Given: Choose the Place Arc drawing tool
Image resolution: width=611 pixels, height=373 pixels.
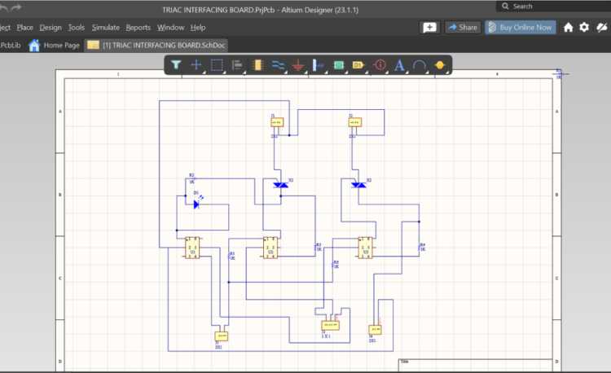Looking at the screenshot, I should (420, 64).
